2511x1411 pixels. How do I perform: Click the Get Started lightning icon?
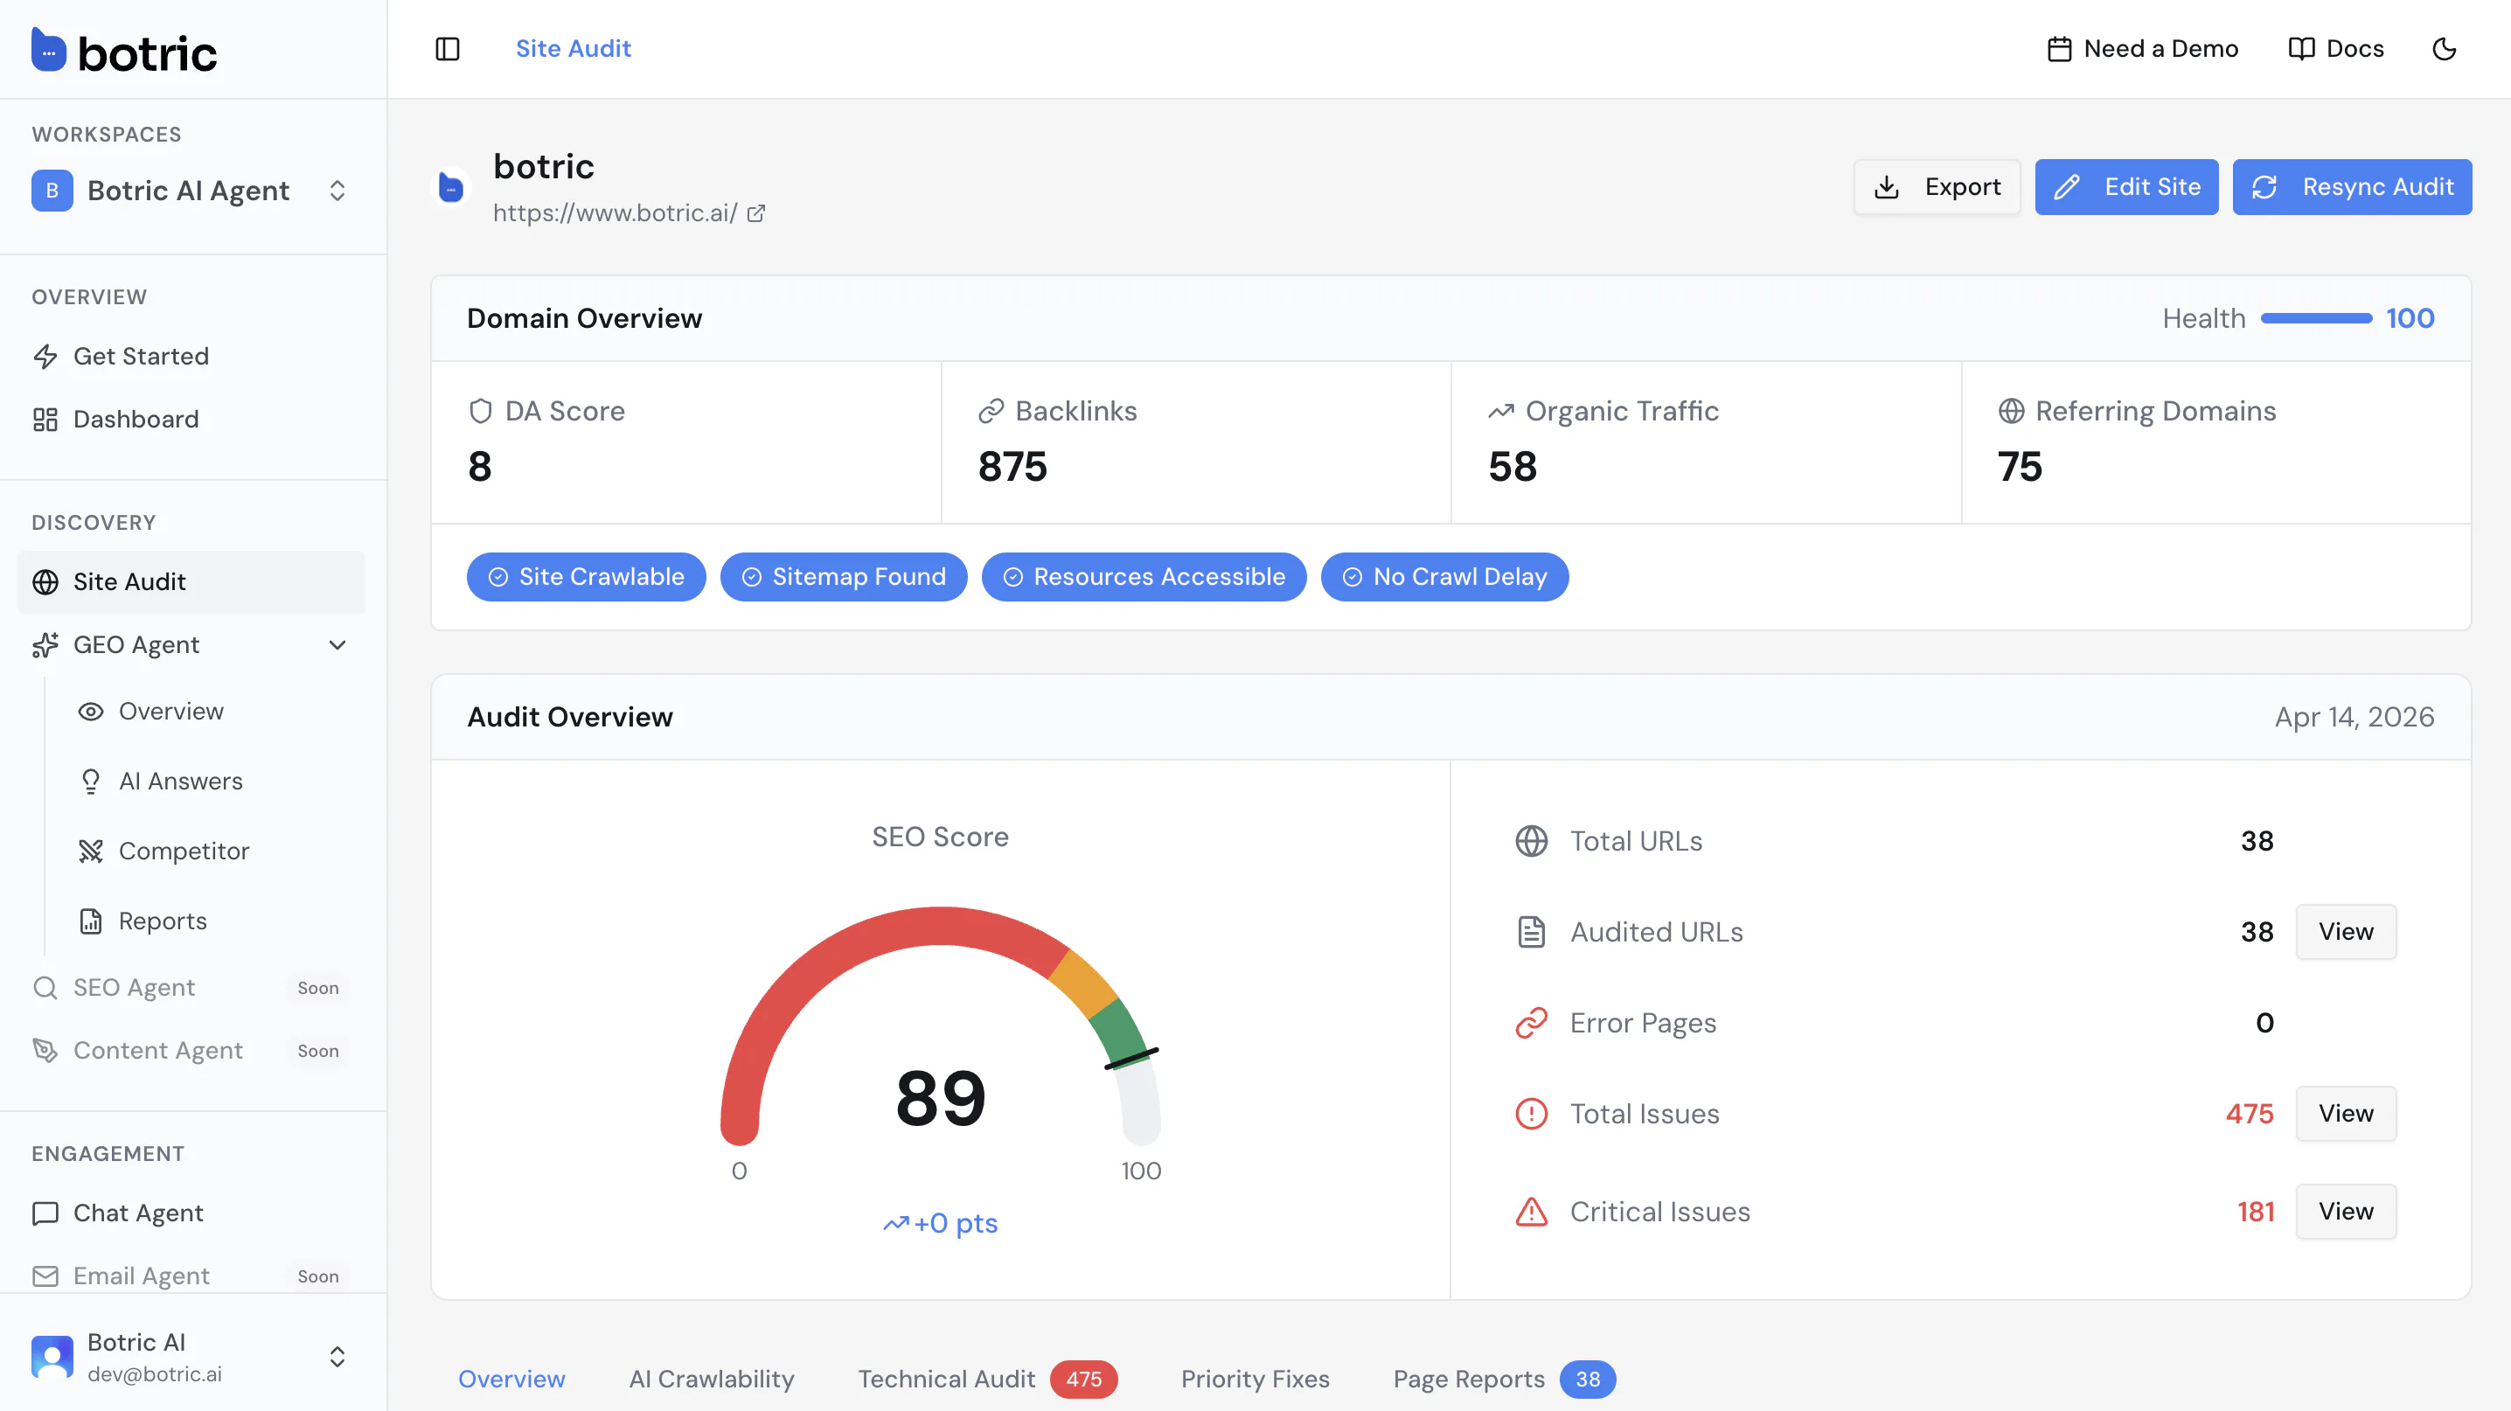[45, 356]
